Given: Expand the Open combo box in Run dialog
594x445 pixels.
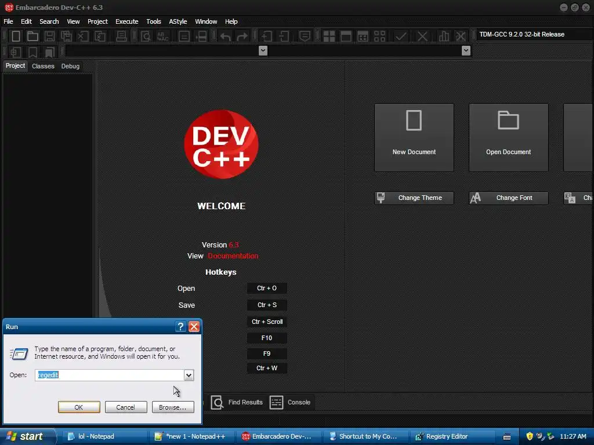Looking at the screenshot, I should click(x=189, y=375).
